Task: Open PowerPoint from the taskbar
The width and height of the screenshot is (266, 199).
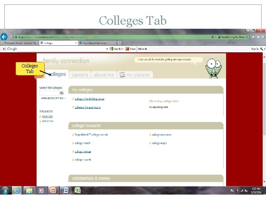Action: (x=53, y=191)
